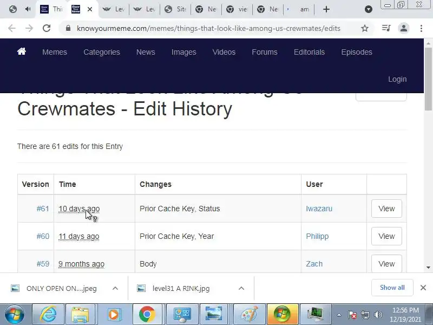Click the site lock icon in address bar

(68, 28)
